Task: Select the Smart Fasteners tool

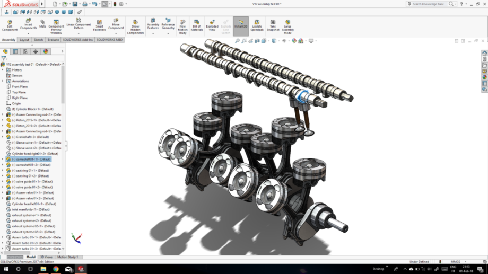Action: click(99, 25)
